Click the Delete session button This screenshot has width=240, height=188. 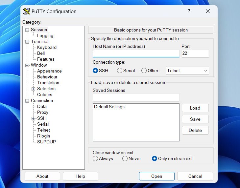coord(195,130)
